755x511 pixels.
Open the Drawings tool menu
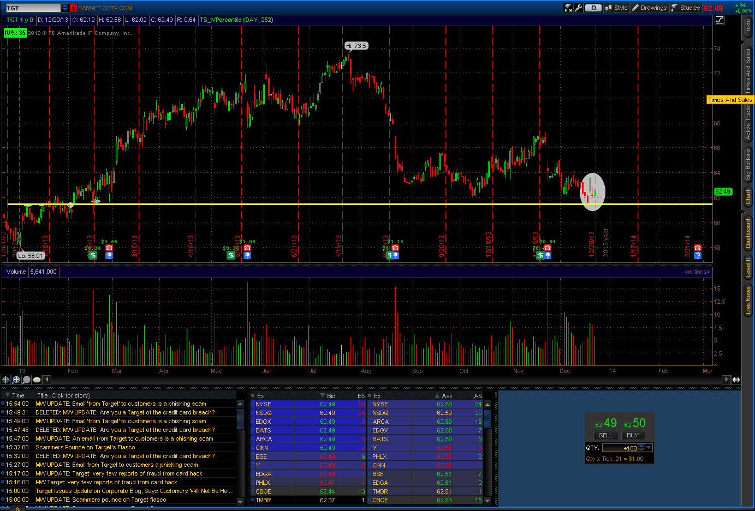[649, 8]
